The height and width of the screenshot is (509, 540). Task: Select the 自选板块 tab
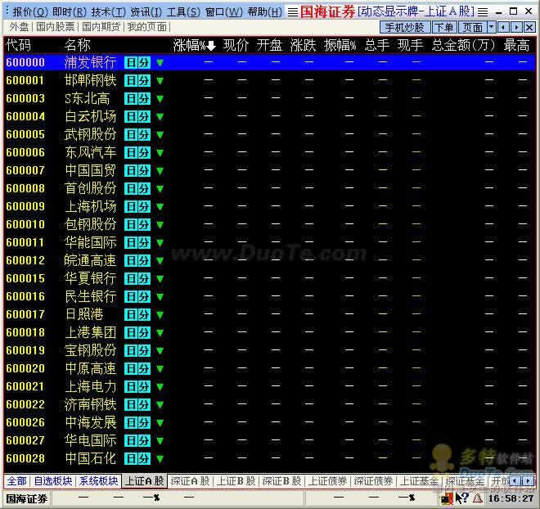pyautogui.click(x=53, y=480)
